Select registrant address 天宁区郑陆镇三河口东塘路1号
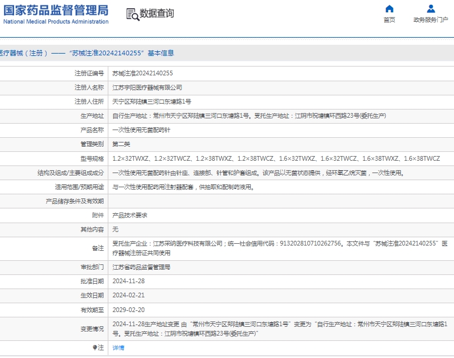 [x=152, y=102]
